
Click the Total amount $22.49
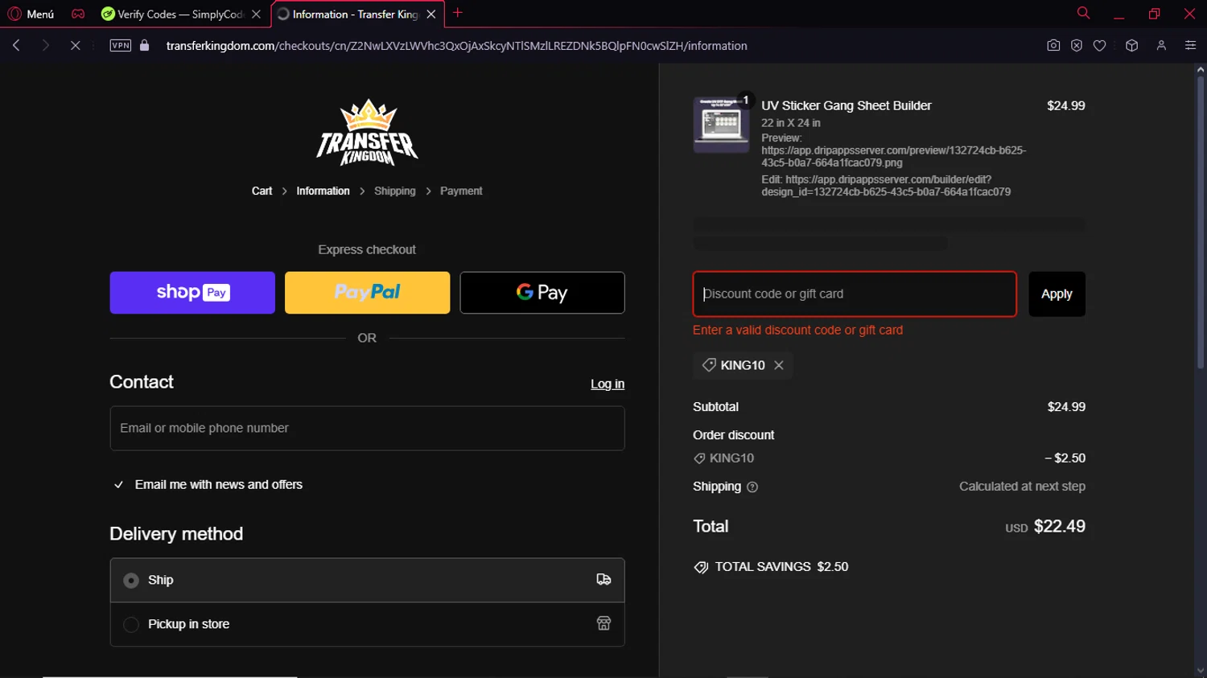tap(1059, 527)
